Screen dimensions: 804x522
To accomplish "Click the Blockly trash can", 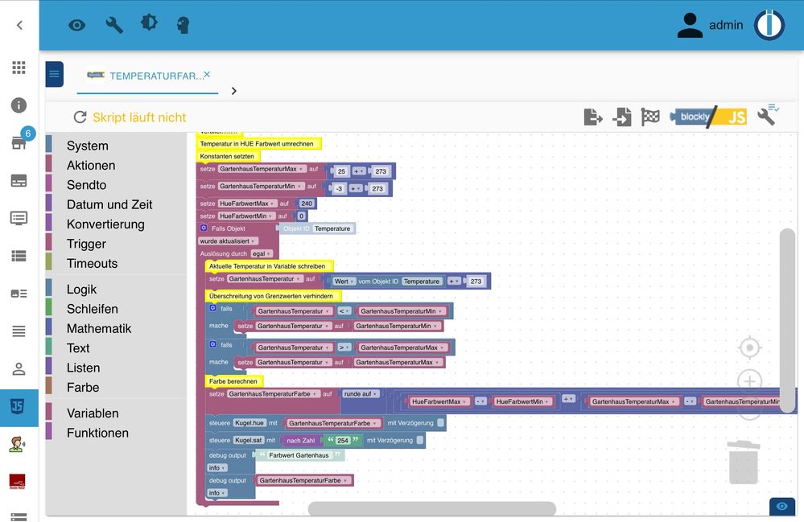I will [x=743, y=462].
